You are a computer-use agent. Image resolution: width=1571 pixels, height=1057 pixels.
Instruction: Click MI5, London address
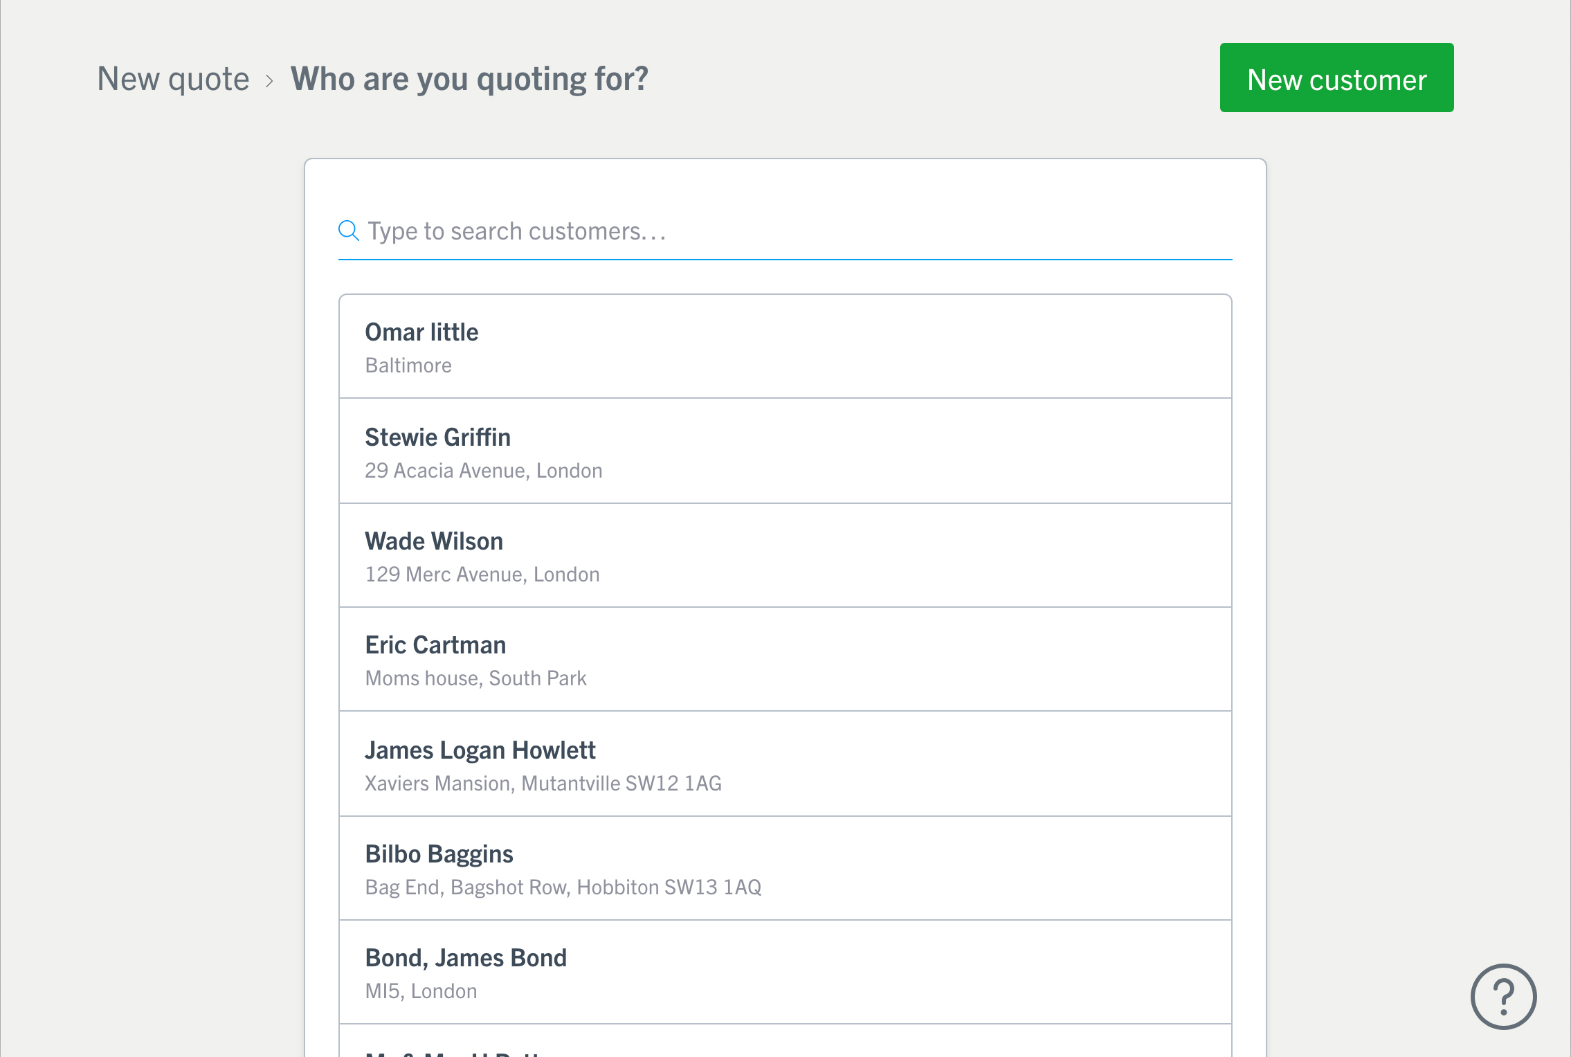(x=421, y=991)
